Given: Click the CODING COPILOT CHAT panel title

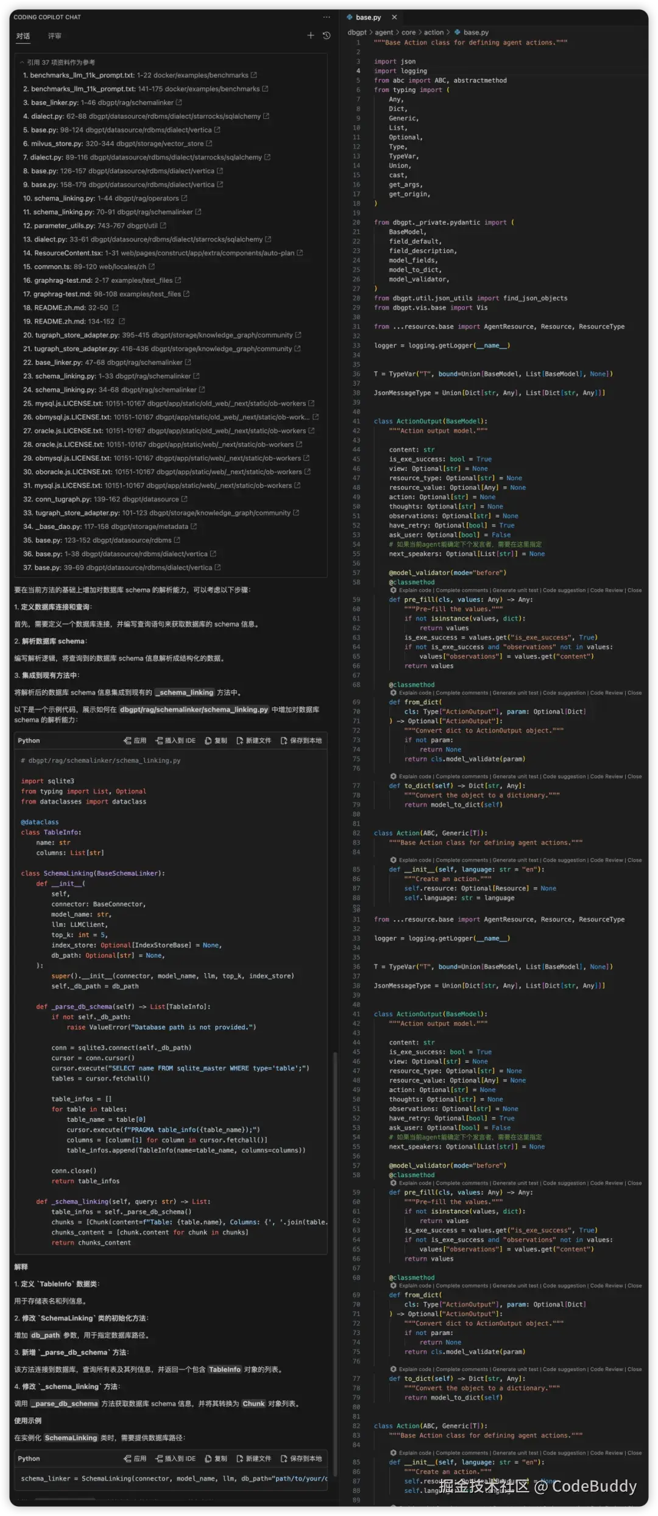Looking at the screenshot, I should click(47, 17).
